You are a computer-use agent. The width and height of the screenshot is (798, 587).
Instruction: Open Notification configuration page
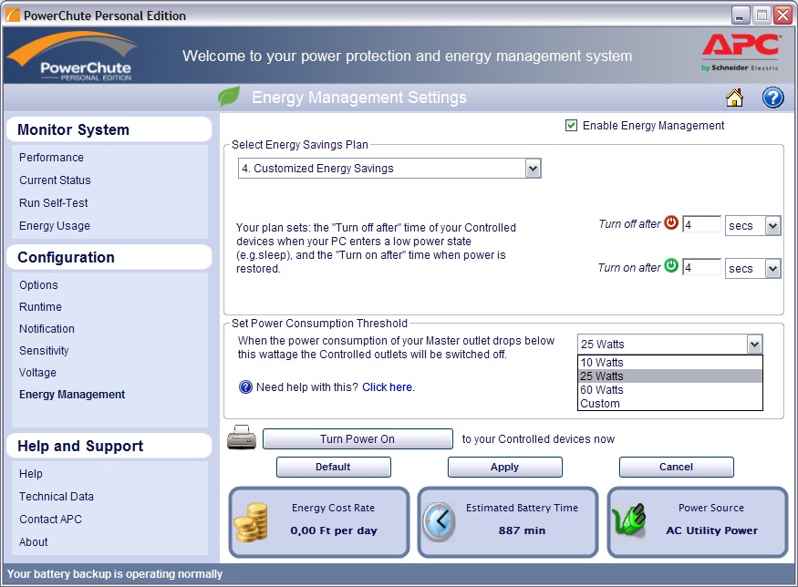pyautogui.click(x=47, y=329)
